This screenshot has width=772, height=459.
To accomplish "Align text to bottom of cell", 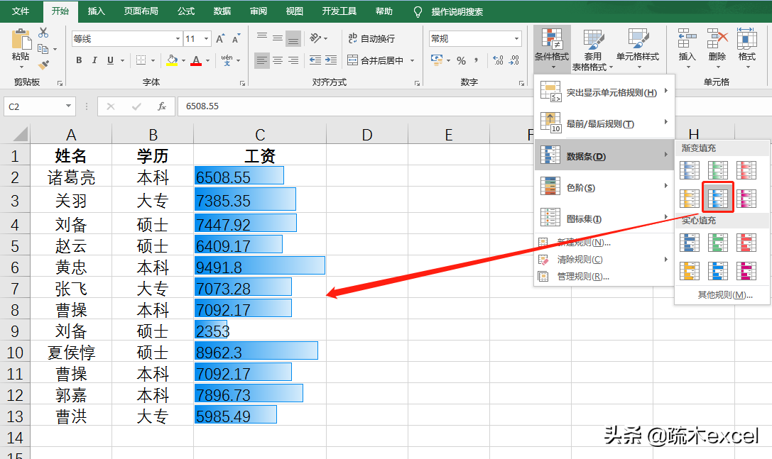I will pyautogui.click(x=293, y=38).
